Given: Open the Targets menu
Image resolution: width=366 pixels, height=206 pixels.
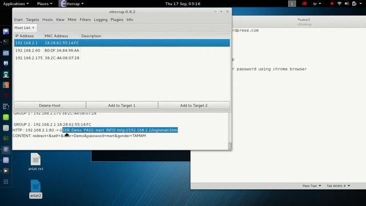Looking at the screenshot, I should (x=33, y=19).
